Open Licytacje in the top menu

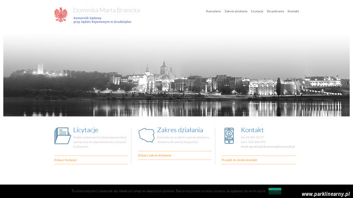pos(257,11)
